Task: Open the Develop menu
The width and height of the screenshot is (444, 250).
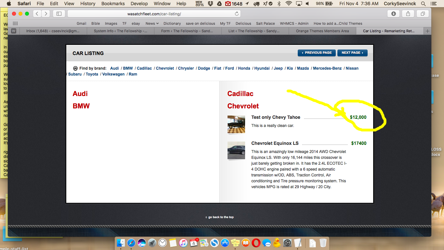Action: (x=139, y=4)
